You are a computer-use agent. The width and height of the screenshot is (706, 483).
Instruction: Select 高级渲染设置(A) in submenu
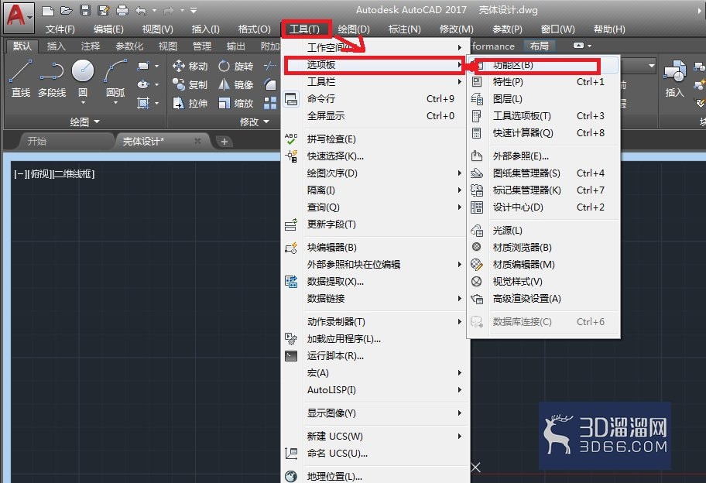pos(543,299)
